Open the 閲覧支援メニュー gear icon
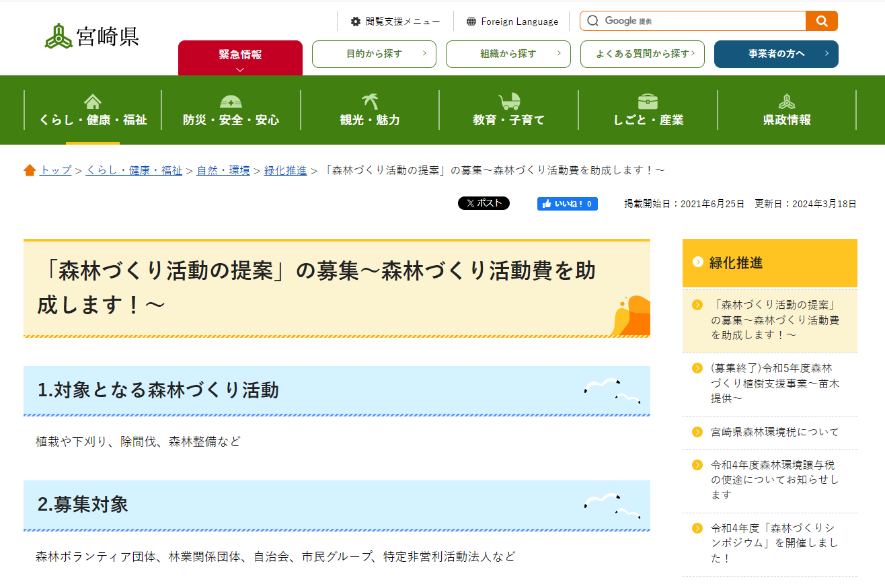This screenshot has height=584, width=885. click(x=355, y=21)
